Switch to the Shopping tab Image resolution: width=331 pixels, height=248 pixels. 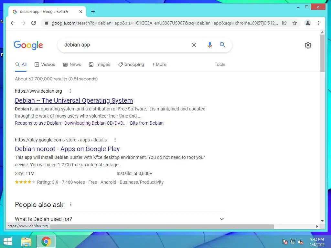131,64
